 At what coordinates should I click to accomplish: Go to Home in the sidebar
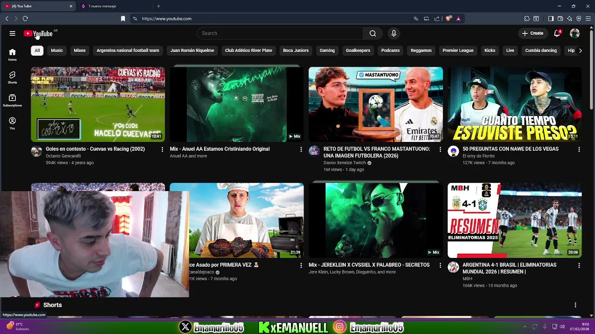(x=12, y=55)
